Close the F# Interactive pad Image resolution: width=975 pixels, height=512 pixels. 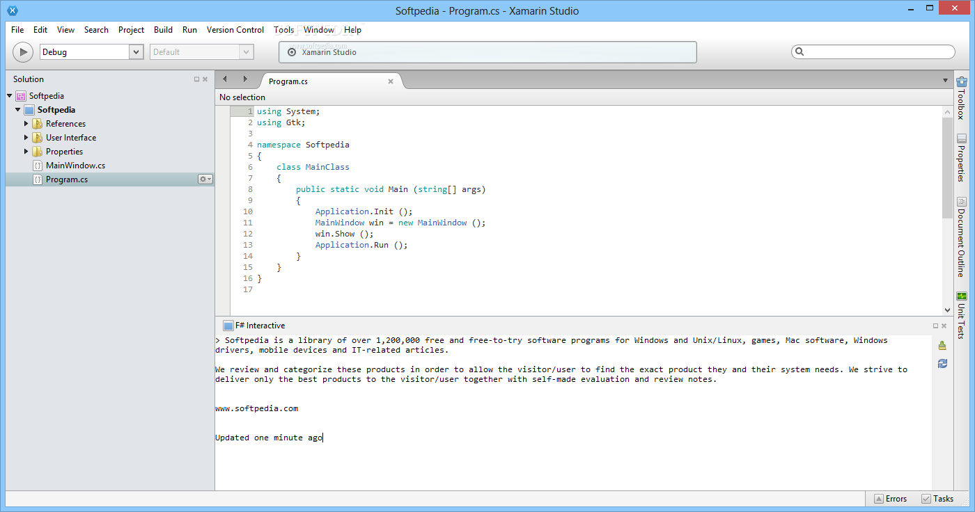(944, 326)
